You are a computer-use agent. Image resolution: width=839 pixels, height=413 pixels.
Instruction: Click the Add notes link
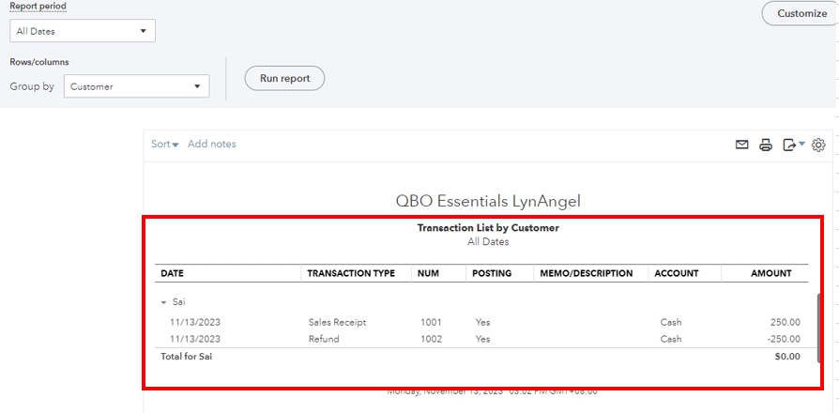[x=212, y=145]
